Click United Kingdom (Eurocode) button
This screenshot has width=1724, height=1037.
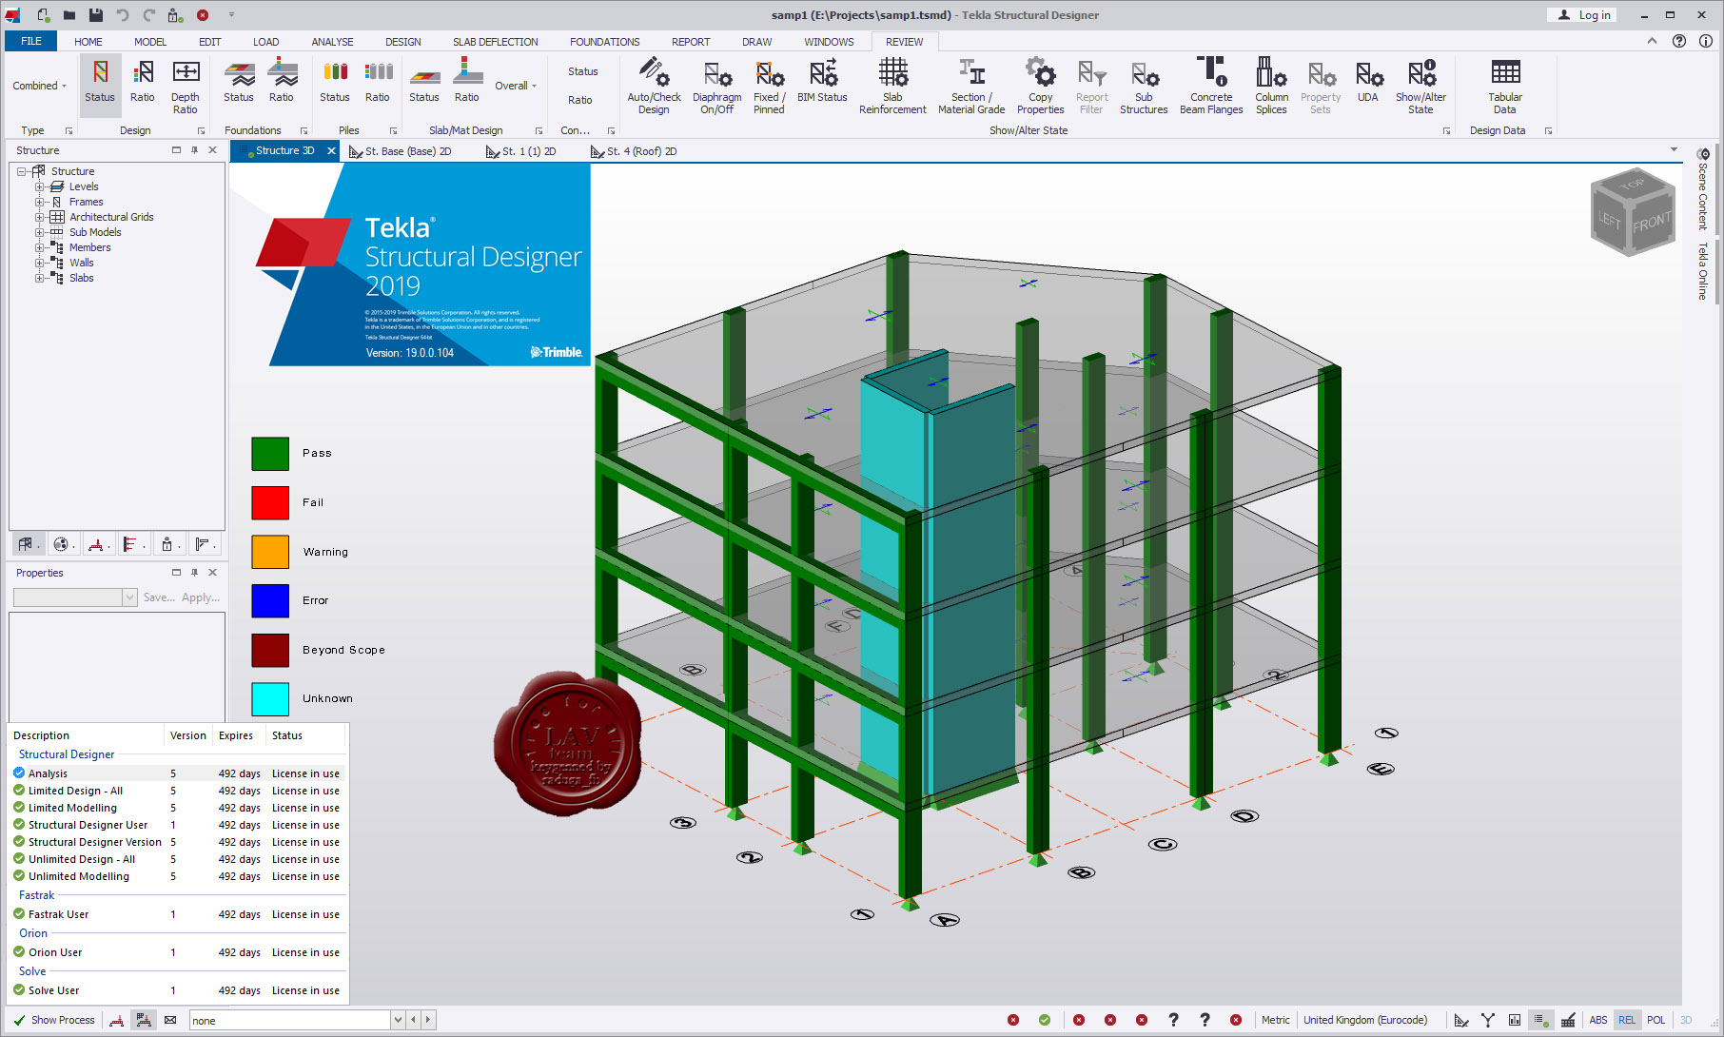tap(1365, 1020)
